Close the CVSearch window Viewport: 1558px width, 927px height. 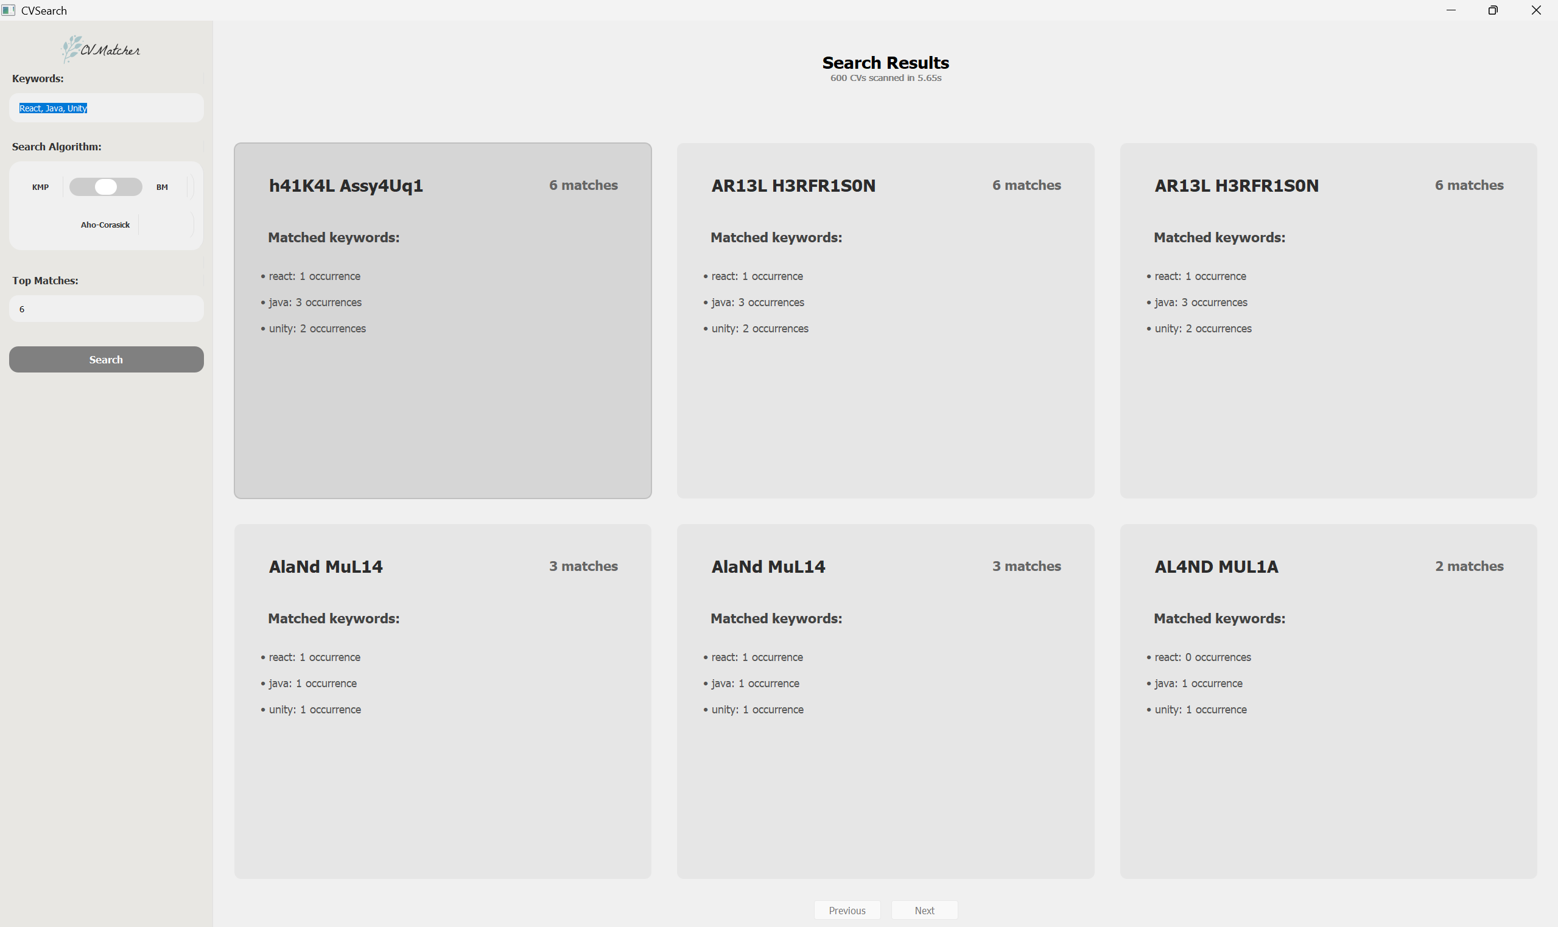coord(1535,10)
